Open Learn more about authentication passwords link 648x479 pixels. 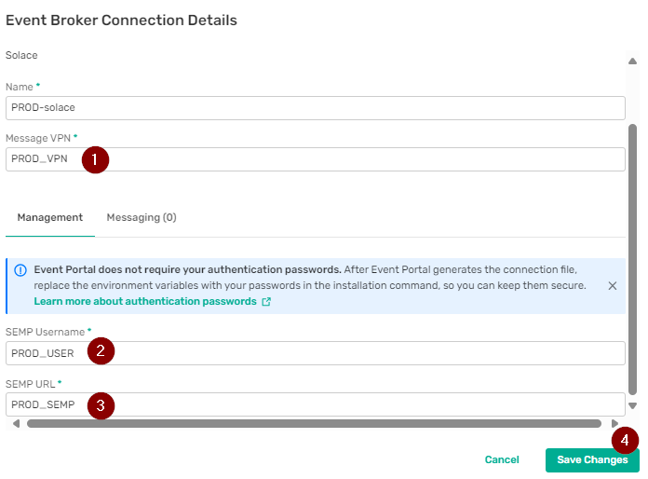click(145, 302)
